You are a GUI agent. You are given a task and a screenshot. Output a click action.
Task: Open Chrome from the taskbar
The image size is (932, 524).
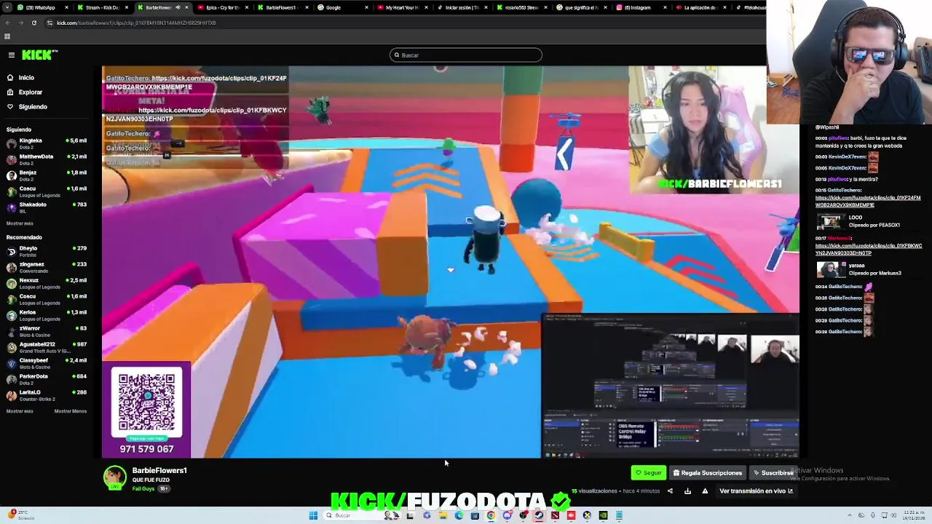pos(491,515)
